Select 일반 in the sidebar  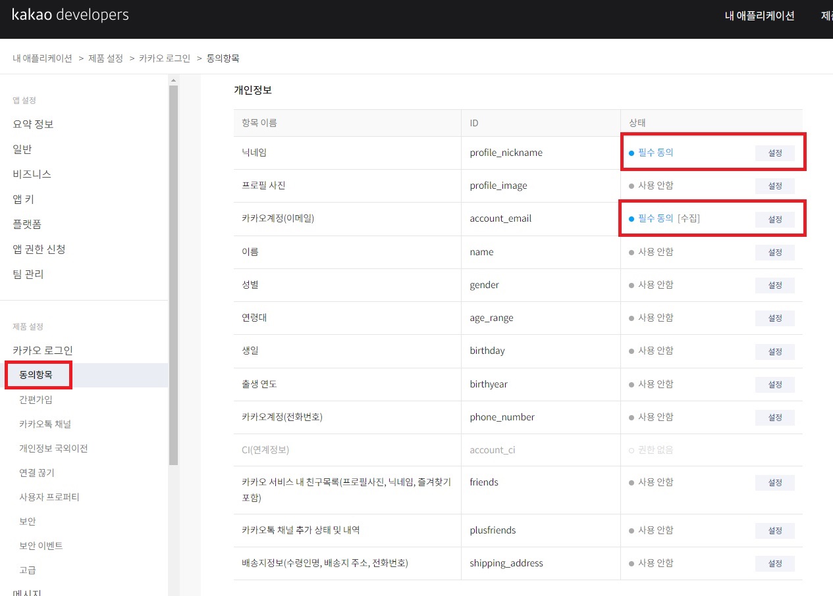22,149
